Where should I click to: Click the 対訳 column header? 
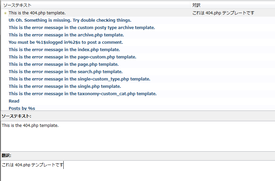click(x=197, y=5)
